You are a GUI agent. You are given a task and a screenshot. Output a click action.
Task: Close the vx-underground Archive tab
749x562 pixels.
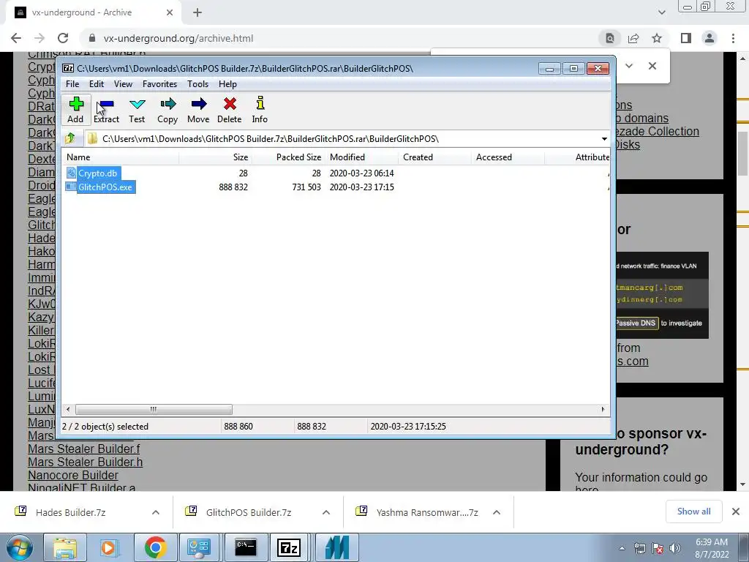click(170, 13)
